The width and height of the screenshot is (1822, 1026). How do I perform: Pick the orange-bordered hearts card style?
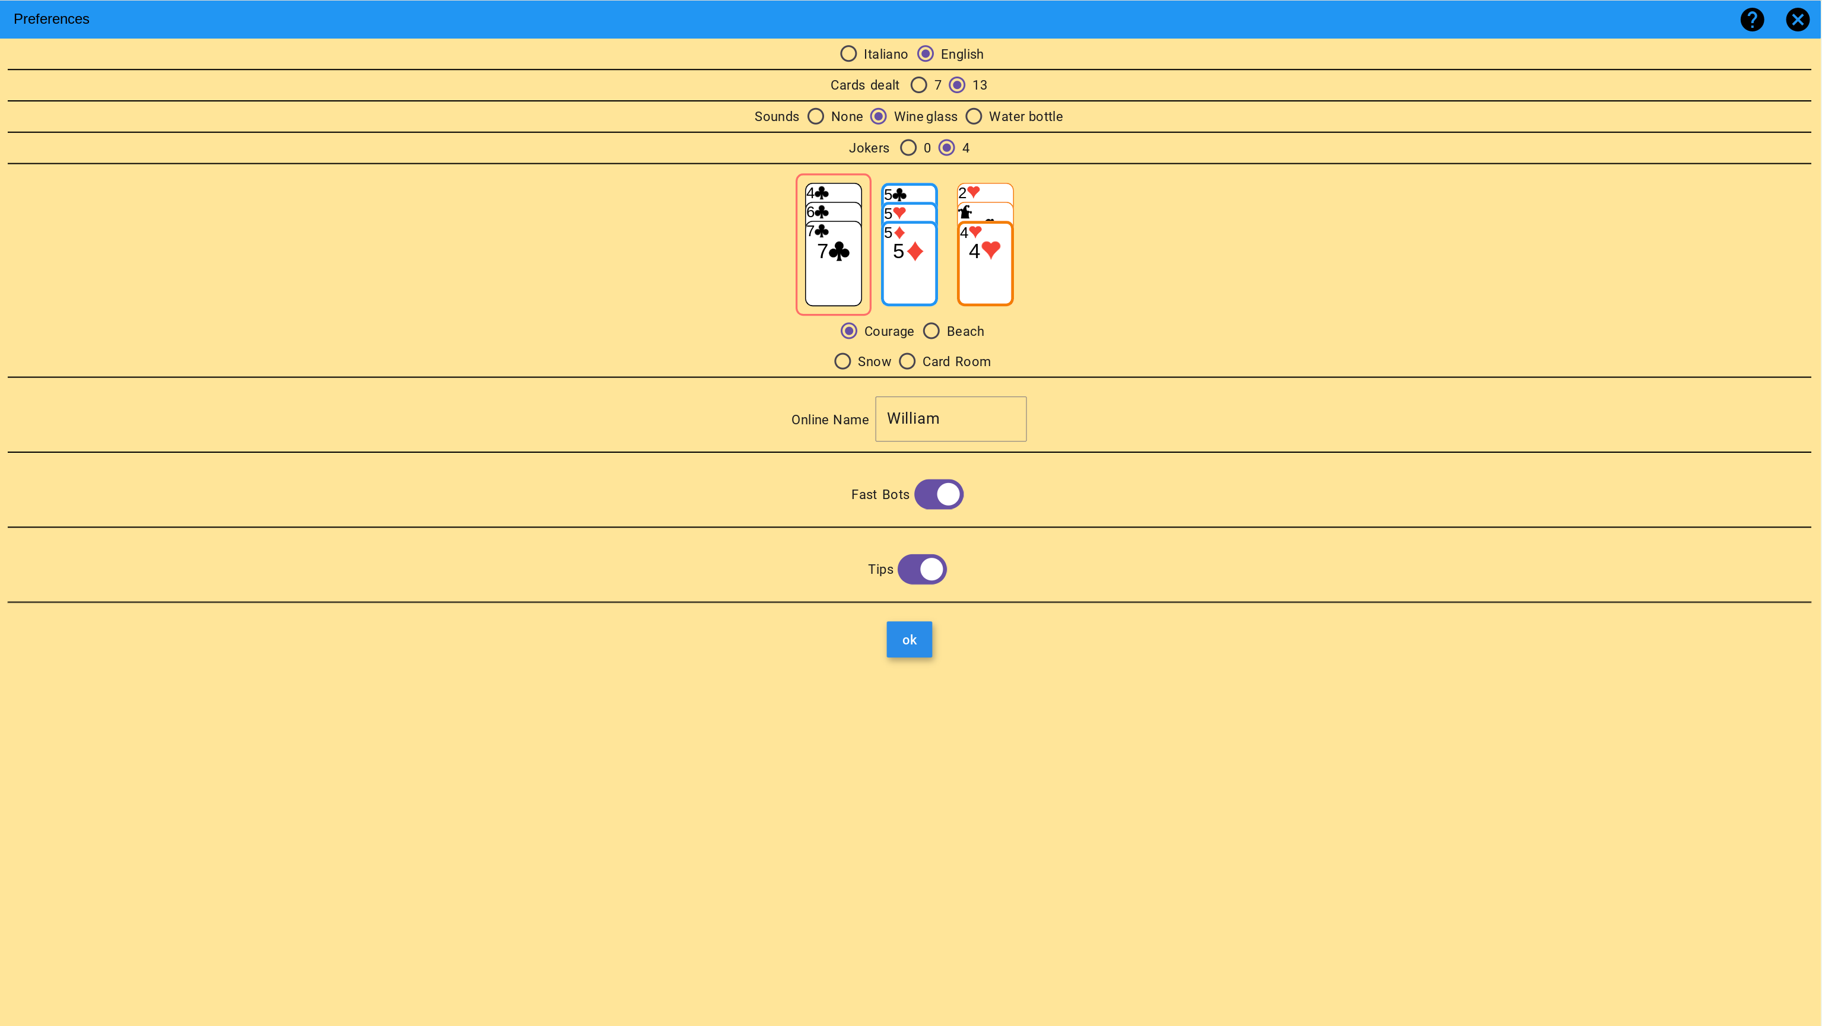(x=985, y=244)
